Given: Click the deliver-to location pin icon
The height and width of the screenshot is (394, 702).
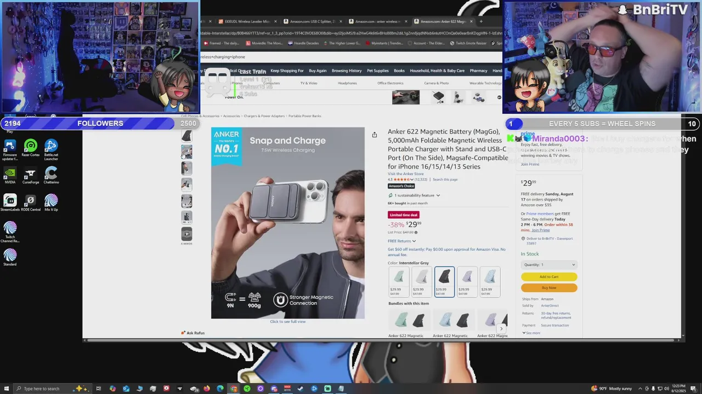Looking at the screenshot, I should click(523, 239).
